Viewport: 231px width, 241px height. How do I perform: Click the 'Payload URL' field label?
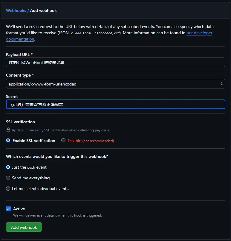(19, 55)
